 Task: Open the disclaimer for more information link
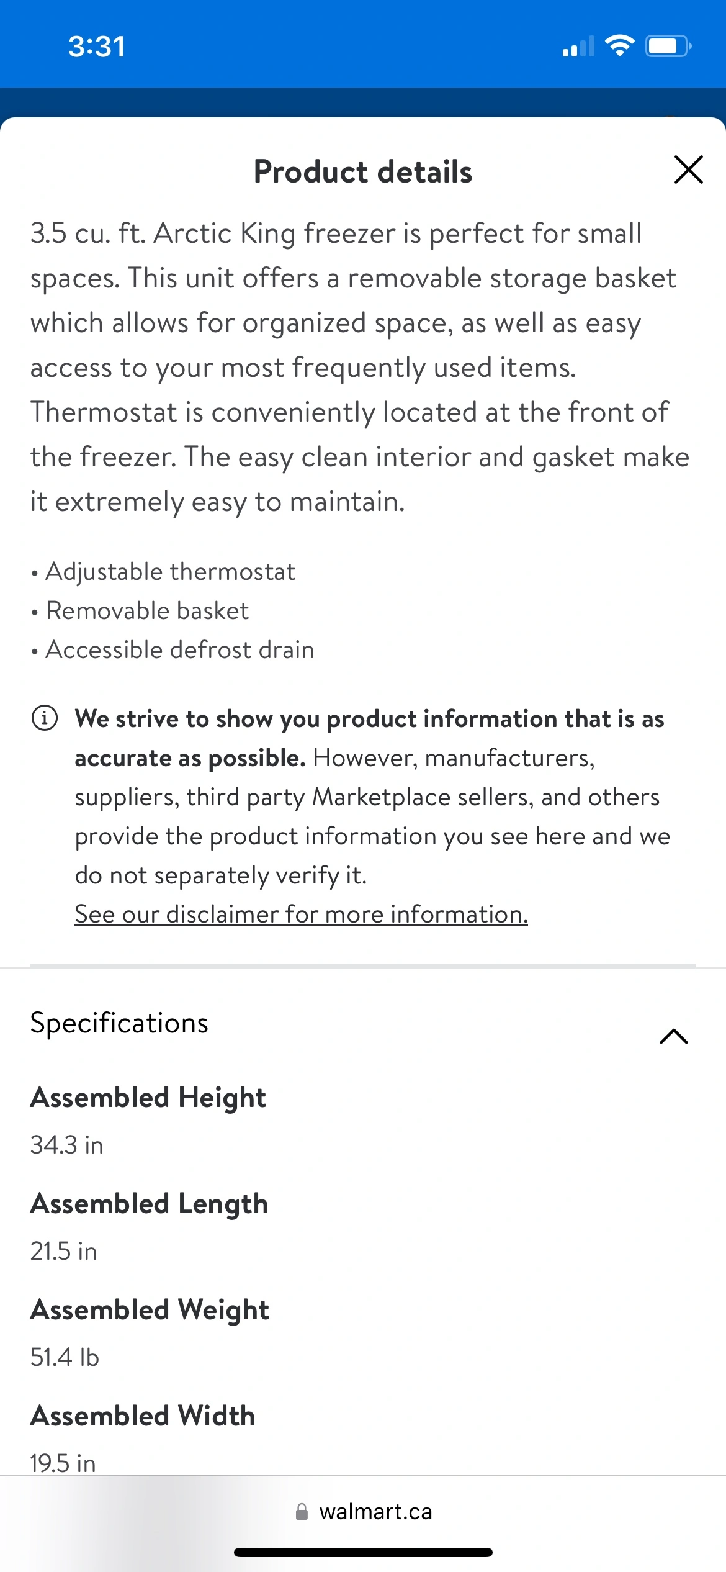coord(301,915)
